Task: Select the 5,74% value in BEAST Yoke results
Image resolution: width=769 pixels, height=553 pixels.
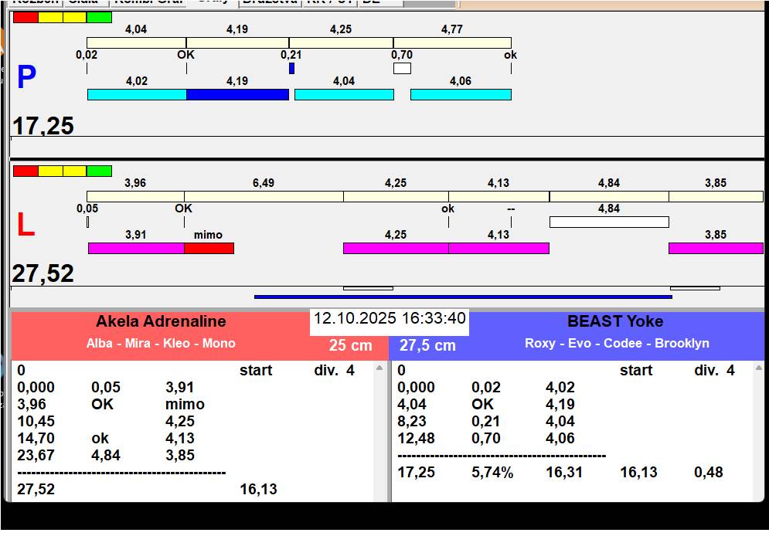Action: point(492,472)
